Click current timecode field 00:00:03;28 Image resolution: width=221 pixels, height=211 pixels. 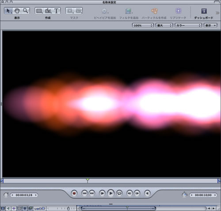(x=24, y=195)
